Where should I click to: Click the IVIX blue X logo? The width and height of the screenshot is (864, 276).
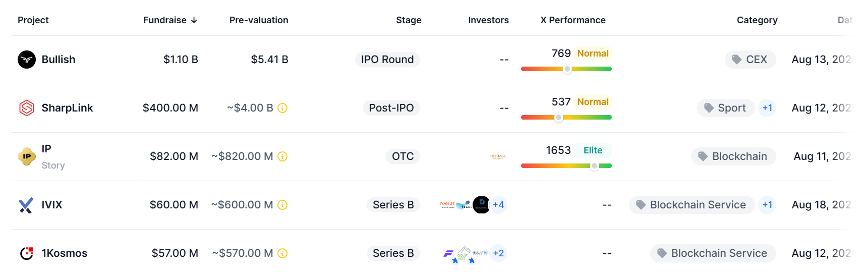coord(26,205)
